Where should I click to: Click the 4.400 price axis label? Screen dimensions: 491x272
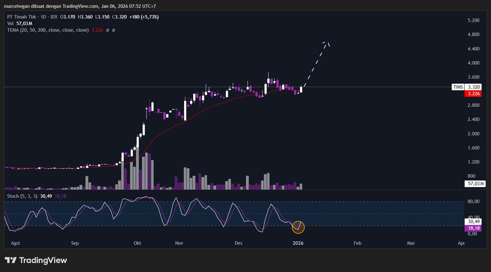pyautogui.click(x=473, y=49)
